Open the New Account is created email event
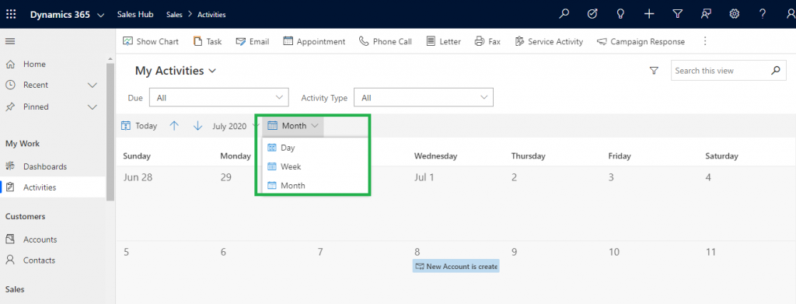 coord(456,266)
